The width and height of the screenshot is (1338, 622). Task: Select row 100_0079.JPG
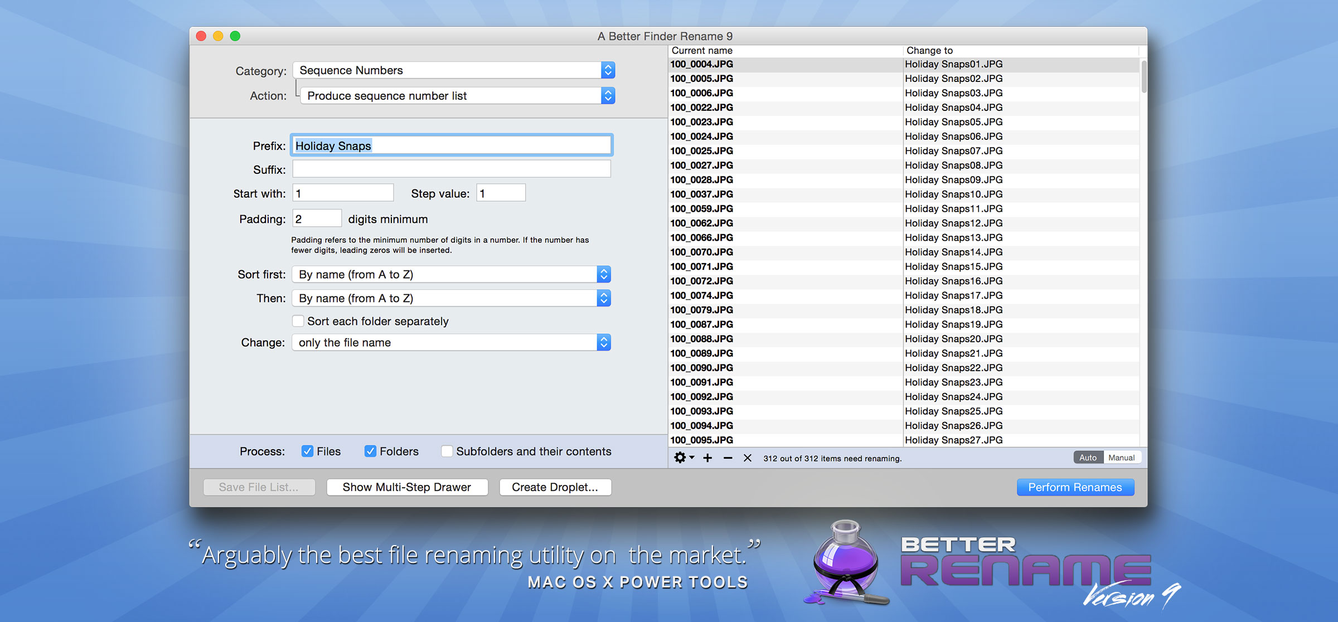point(904,310)
